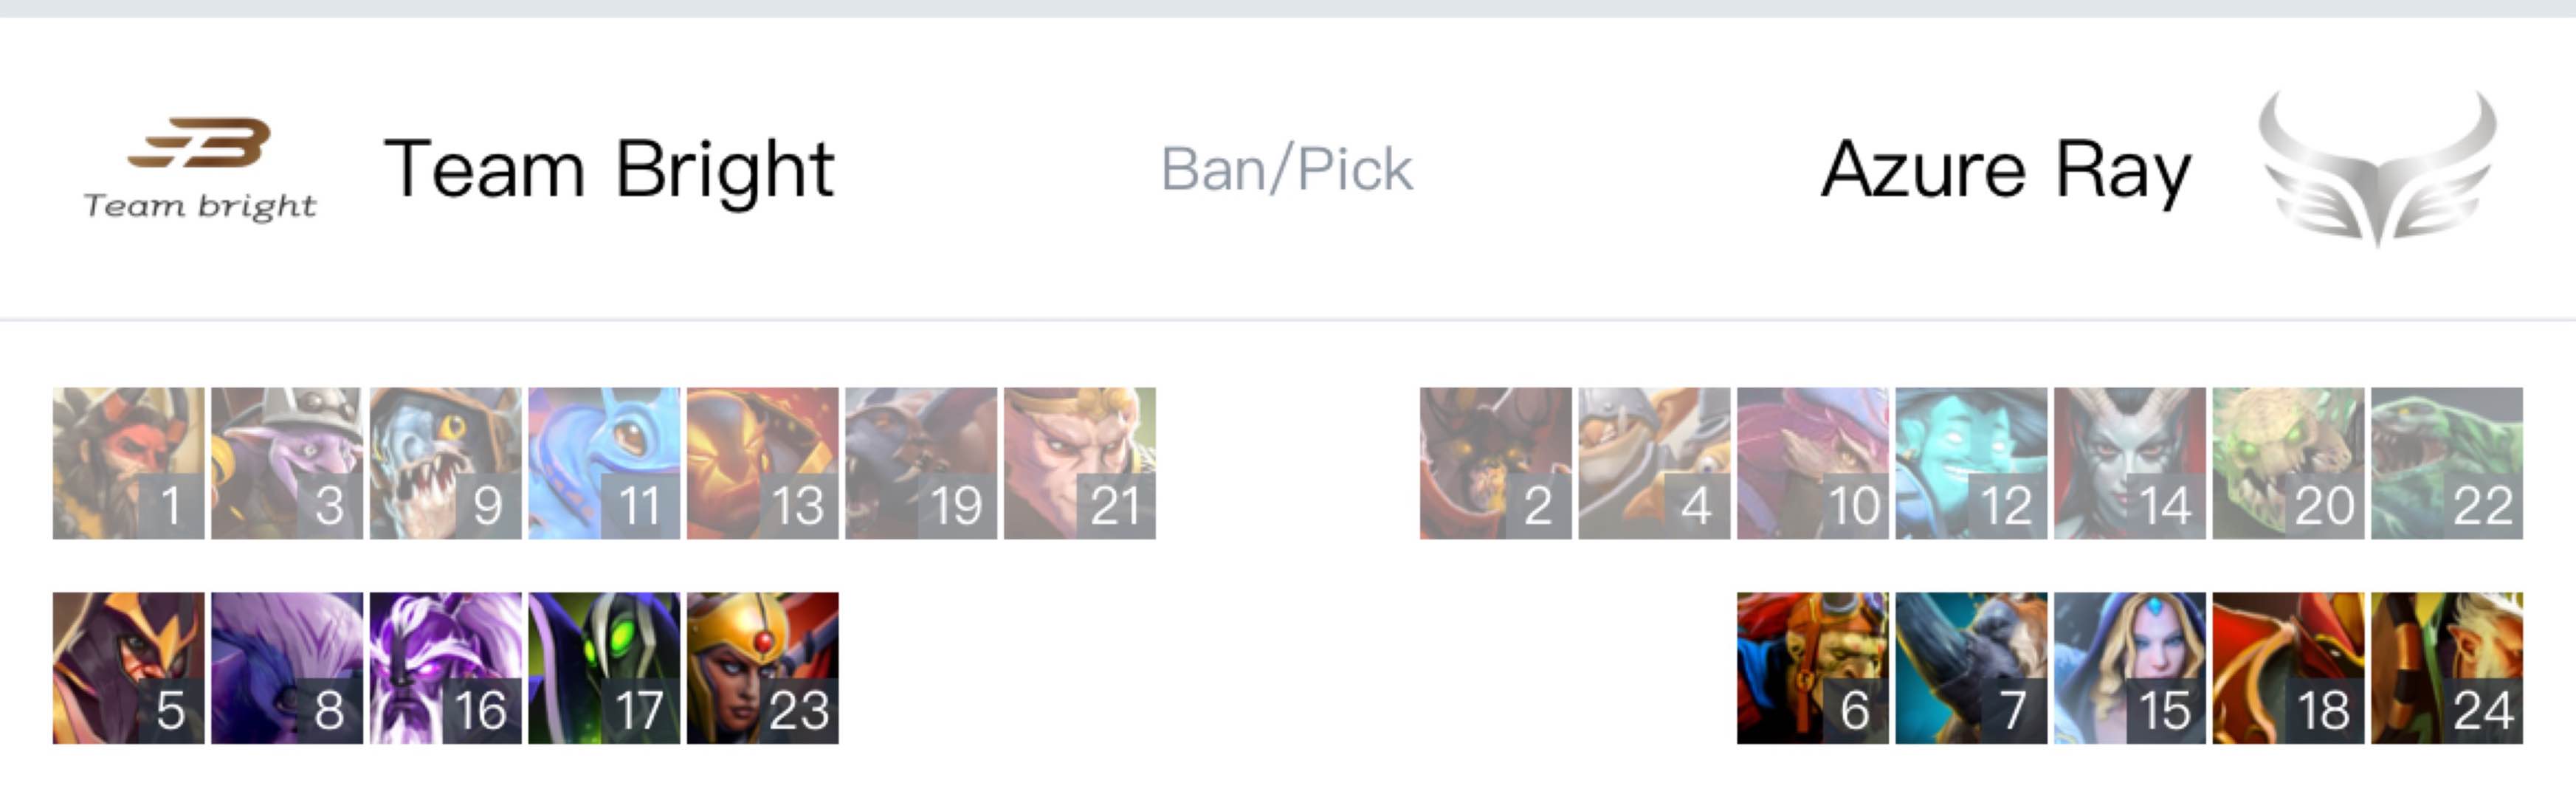Select the helmeted picked hero numbered 23
Screen dimensions: 2576x797
tap(762, 668)
